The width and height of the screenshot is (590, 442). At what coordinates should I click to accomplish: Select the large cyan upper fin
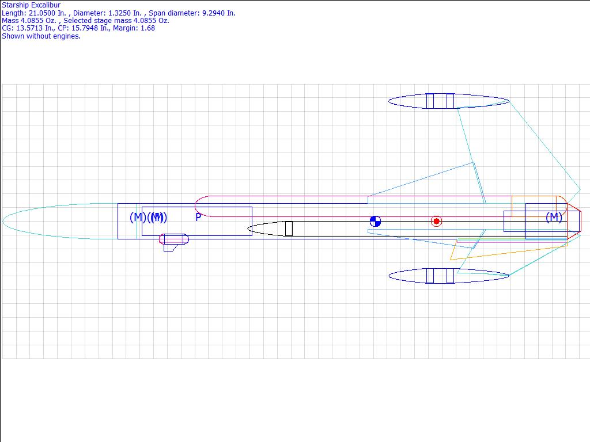pos(519,150)
